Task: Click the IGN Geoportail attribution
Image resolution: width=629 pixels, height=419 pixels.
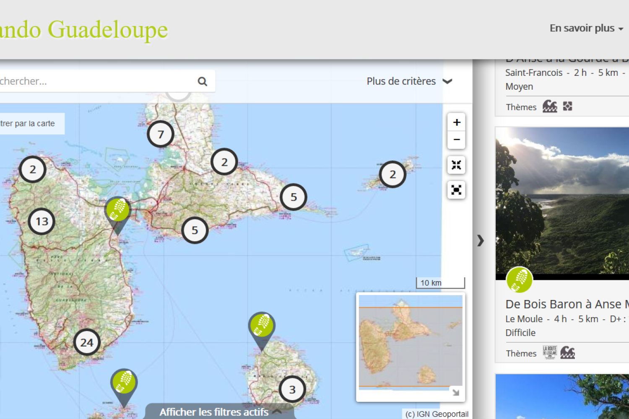Action: pos(437,414)
